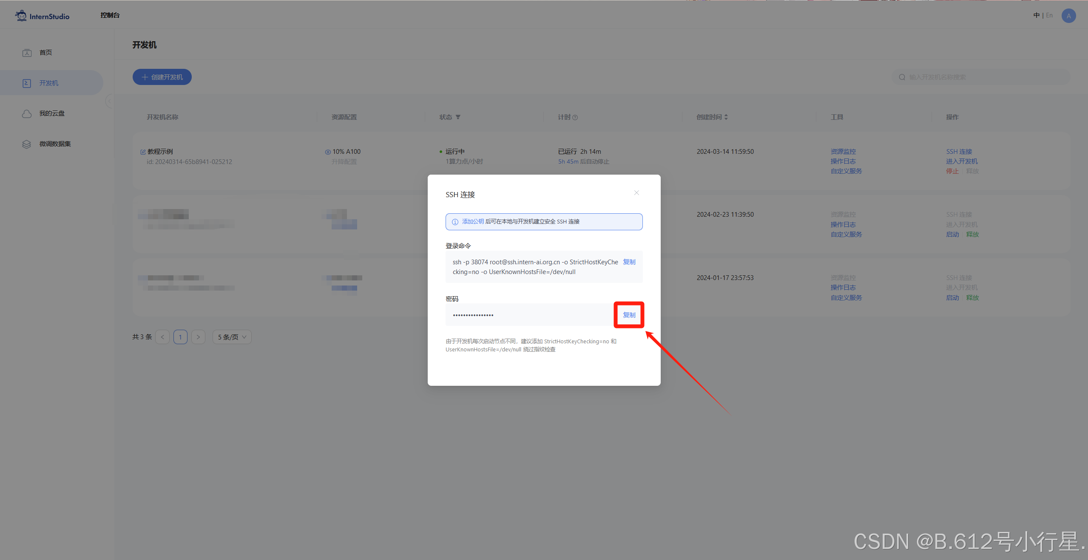Click the 创建开发机 button
1088x560 pixels.
[x=162, y=77]
